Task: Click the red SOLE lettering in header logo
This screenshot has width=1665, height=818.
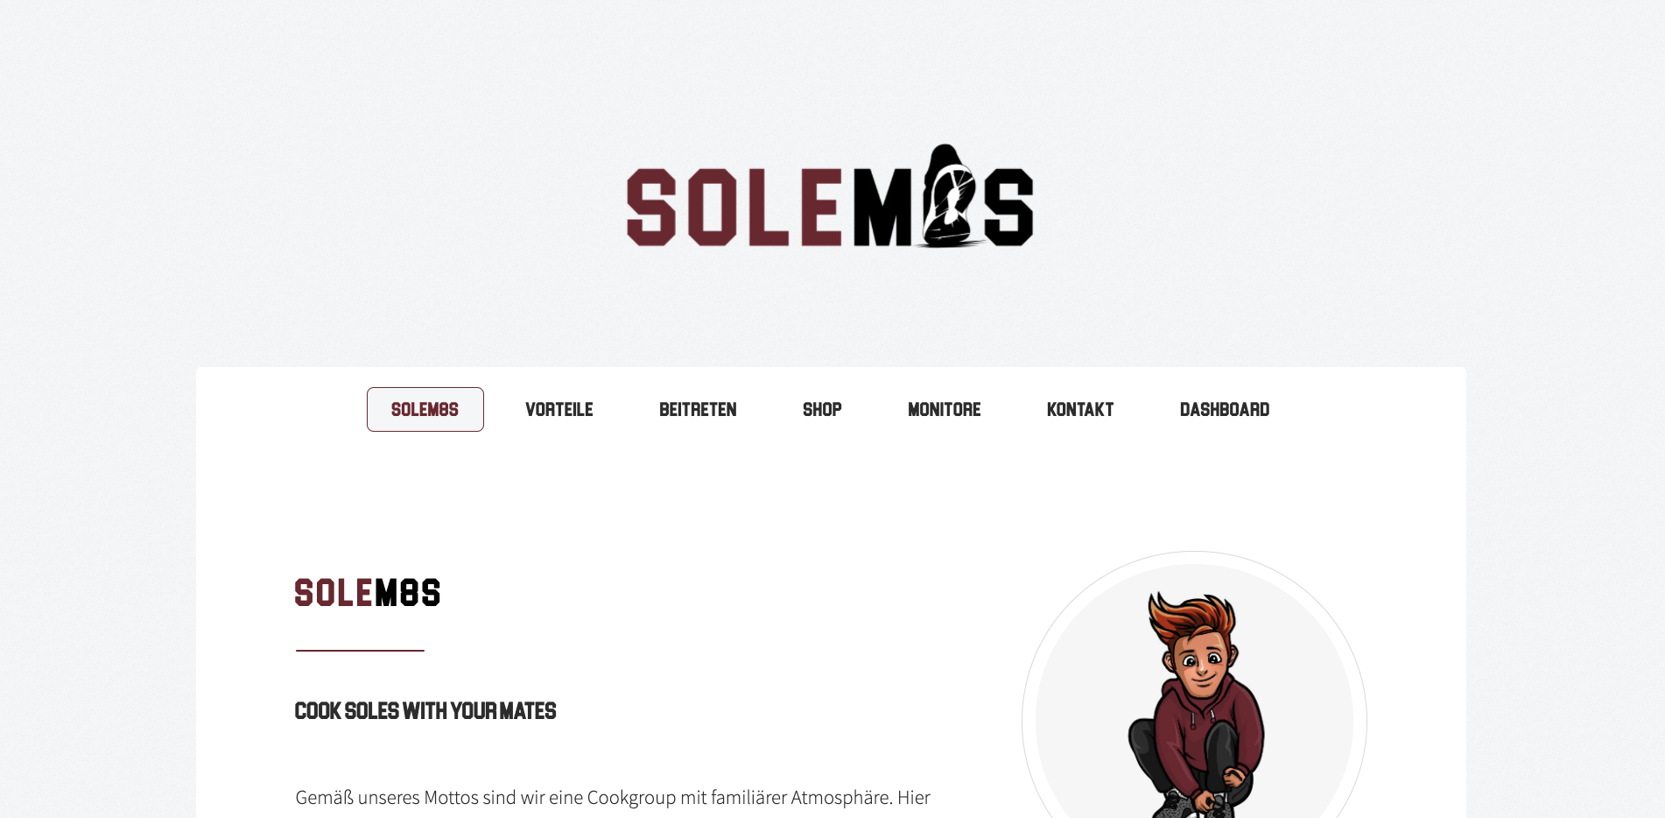Action: 734,207
